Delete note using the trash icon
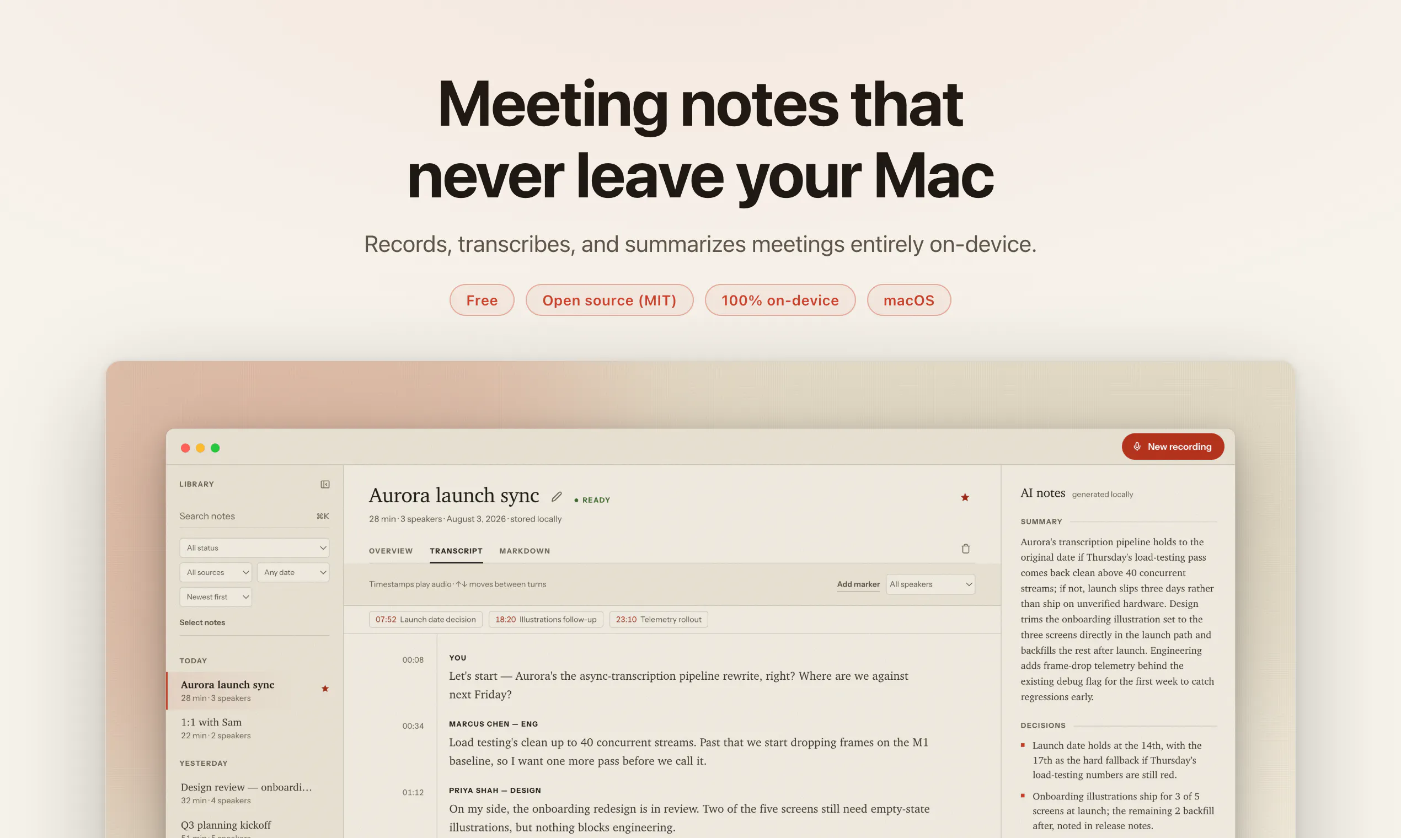This screenshot has width=1401, height=838. pos(965,549)
